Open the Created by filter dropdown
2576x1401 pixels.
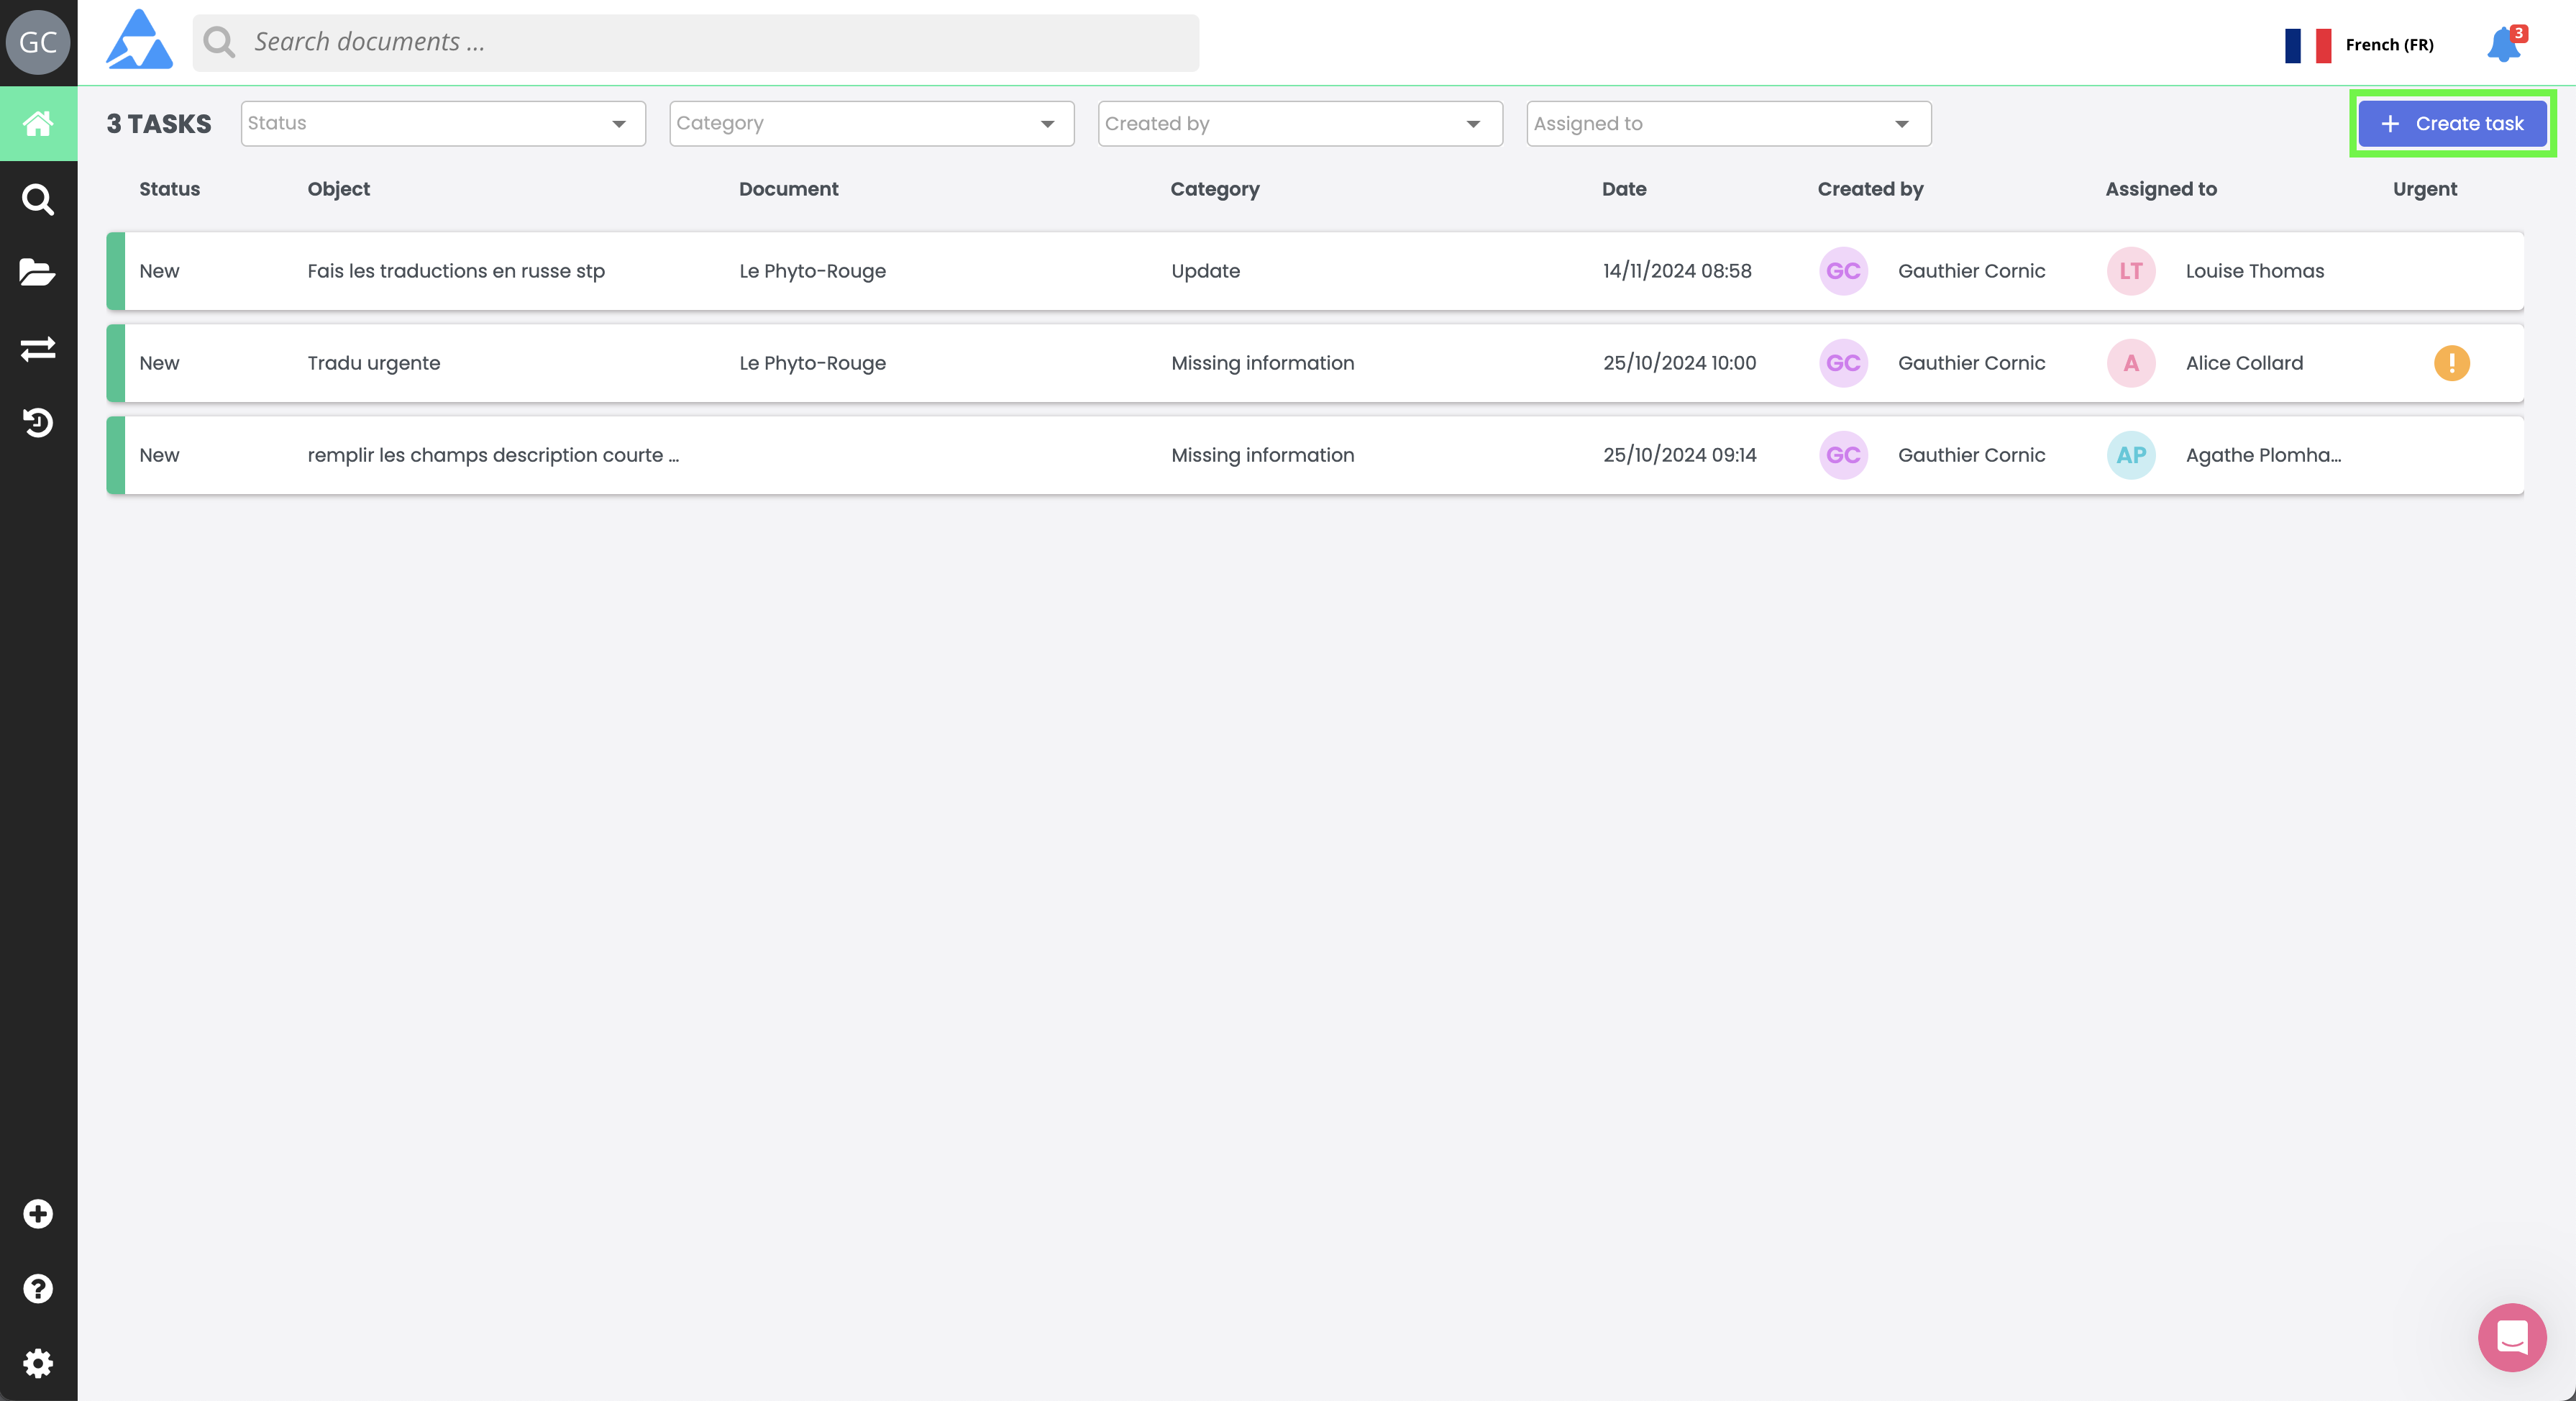(1299, 124)
